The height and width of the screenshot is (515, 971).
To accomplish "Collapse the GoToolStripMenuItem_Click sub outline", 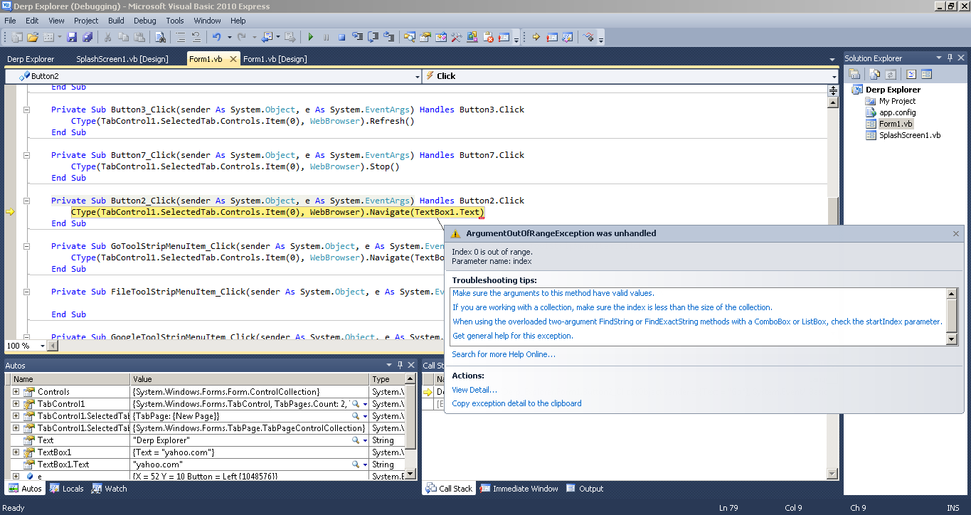I will tap(26, 246).
